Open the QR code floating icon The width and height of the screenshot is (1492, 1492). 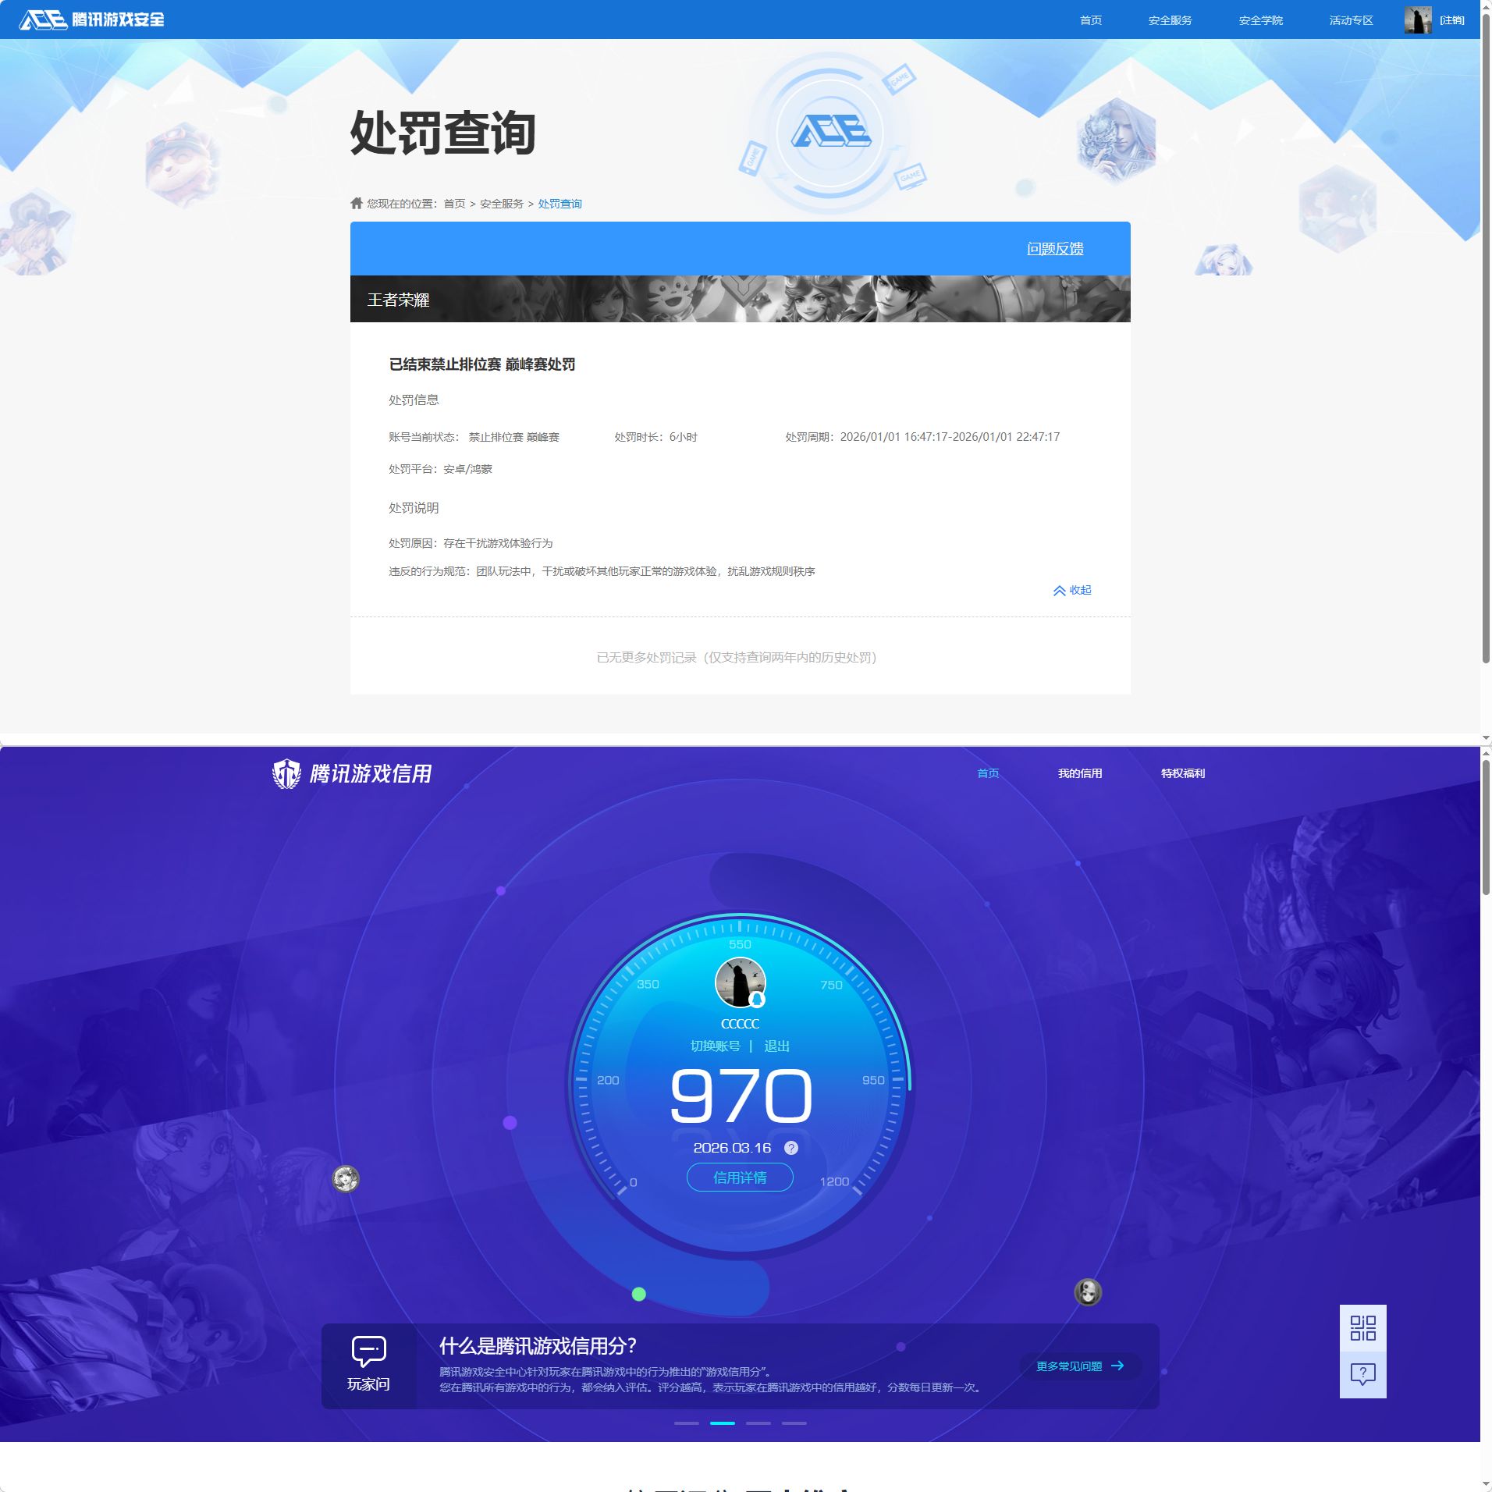point(1362,1328)
